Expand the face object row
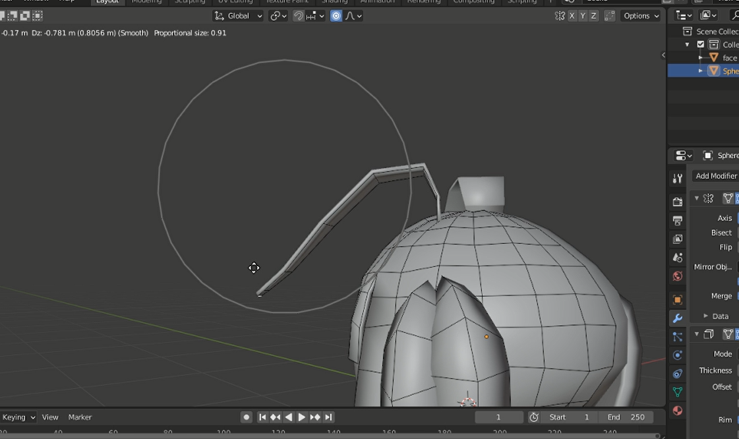Viewport: 739px width, 439px height. 700,58
